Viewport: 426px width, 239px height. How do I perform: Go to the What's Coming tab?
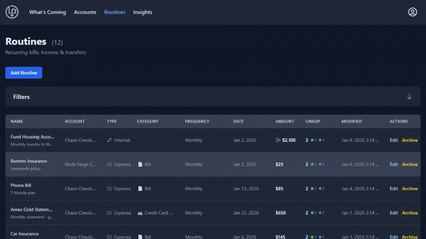47,12
